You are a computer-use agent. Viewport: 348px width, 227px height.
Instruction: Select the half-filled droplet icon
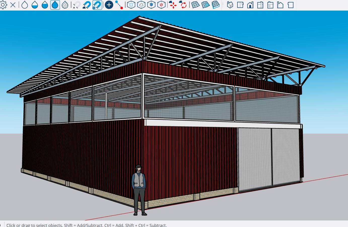tap(35, 5)
